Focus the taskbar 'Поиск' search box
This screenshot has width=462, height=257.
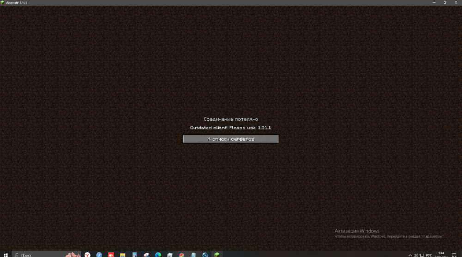pos(46,255)
